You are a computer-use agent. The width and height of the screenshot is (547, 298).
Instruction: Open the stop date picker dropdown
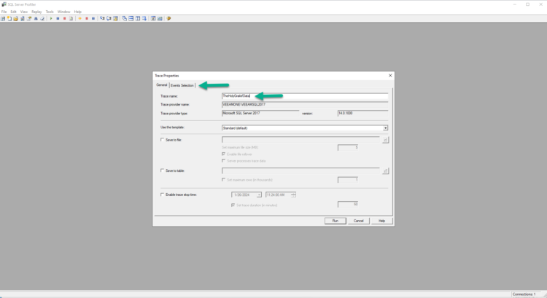point(259,195)
